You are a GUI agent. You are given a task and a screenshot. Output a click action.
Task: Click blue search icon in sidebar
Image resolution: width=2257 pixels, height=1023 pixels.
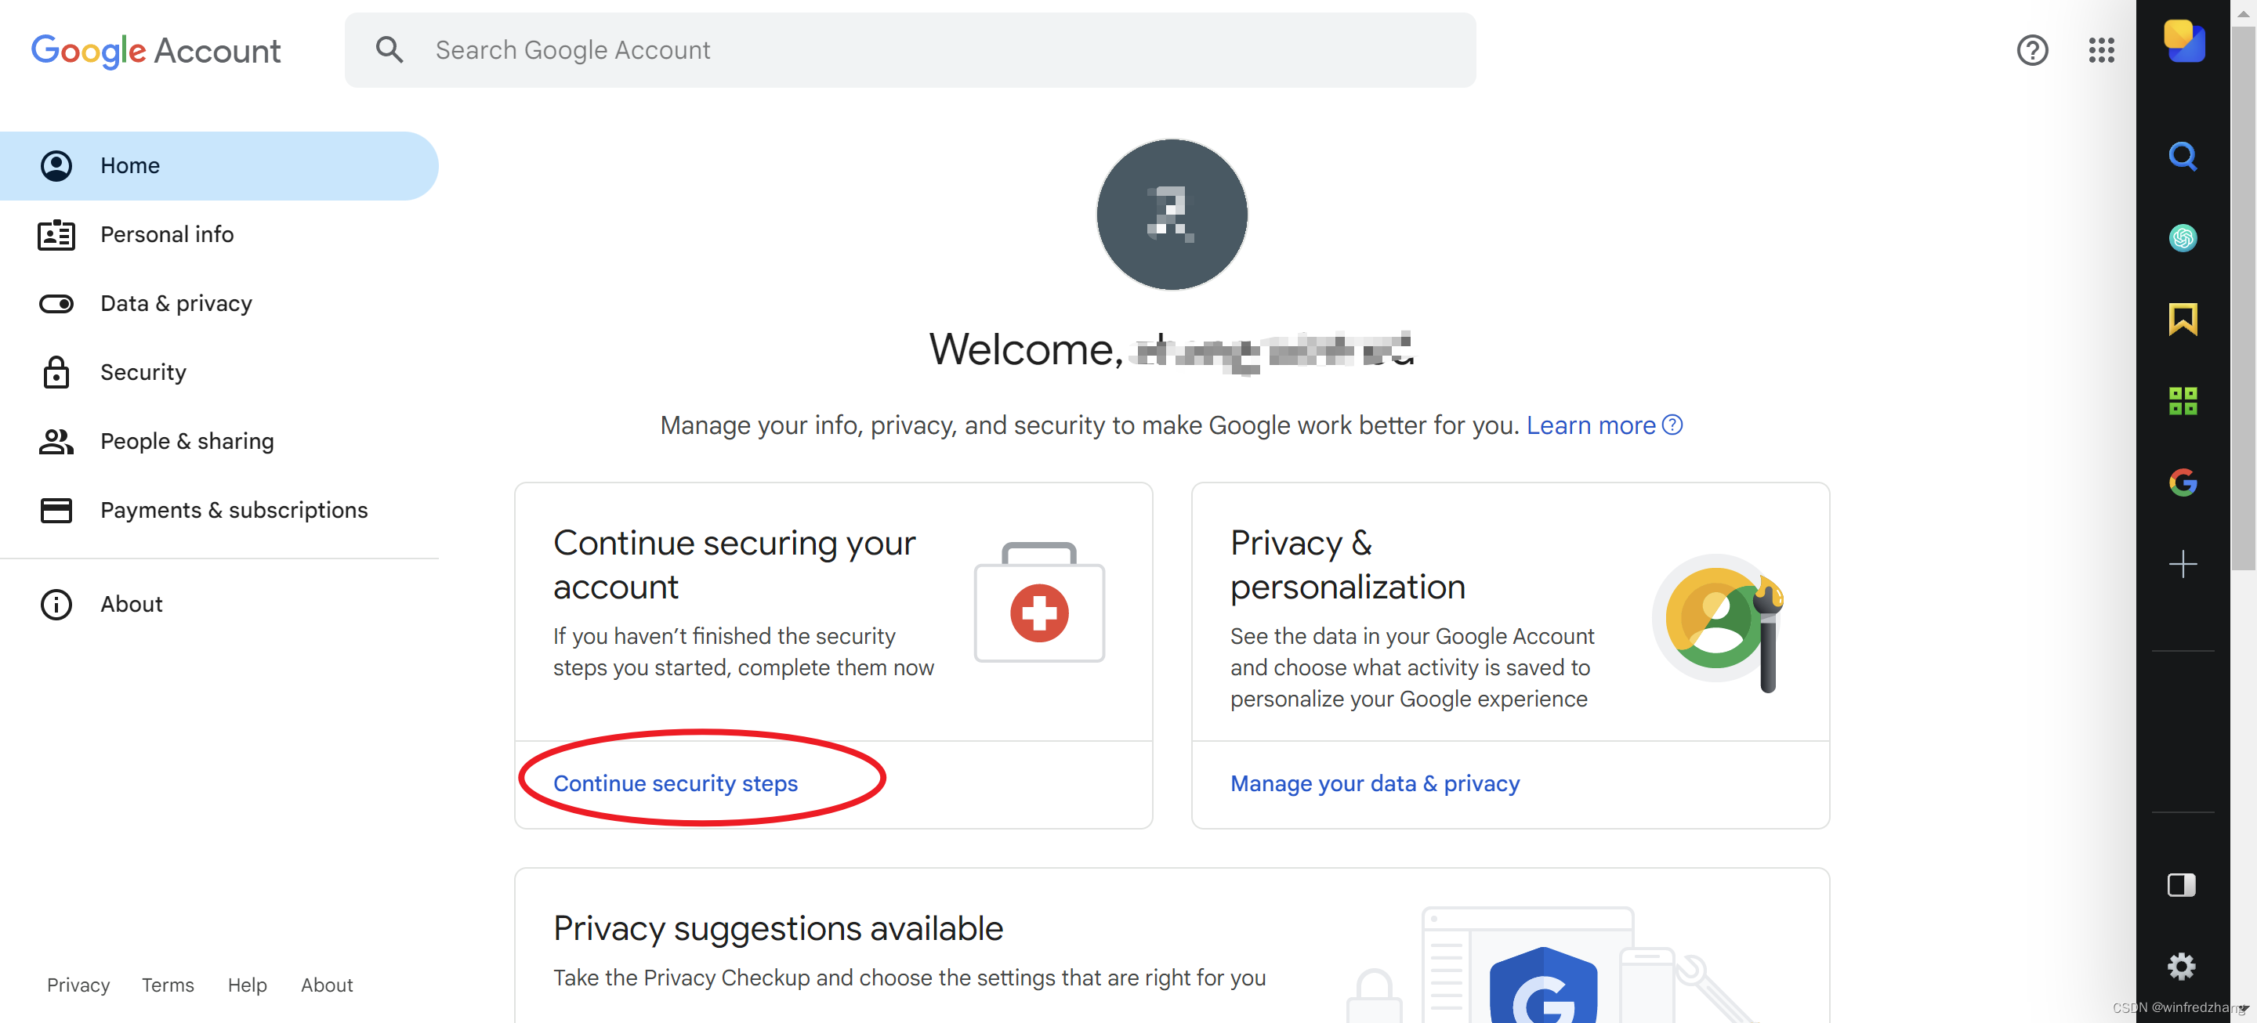click(2182, 157)
